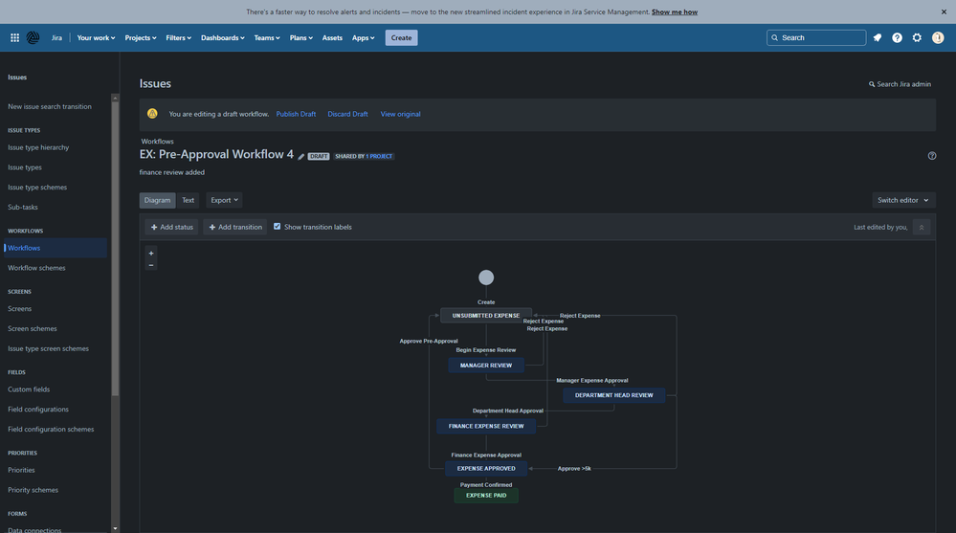Open Priorities sidebar item
956x533 pixels.
(21, 470)
